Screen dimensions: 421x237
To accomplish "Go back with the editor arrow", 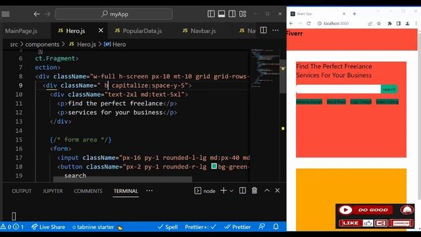I will [37, 14].
